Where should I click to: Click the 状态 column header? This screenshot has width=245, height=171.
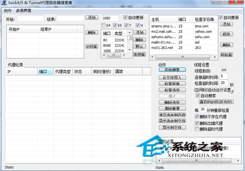point(82,72)
